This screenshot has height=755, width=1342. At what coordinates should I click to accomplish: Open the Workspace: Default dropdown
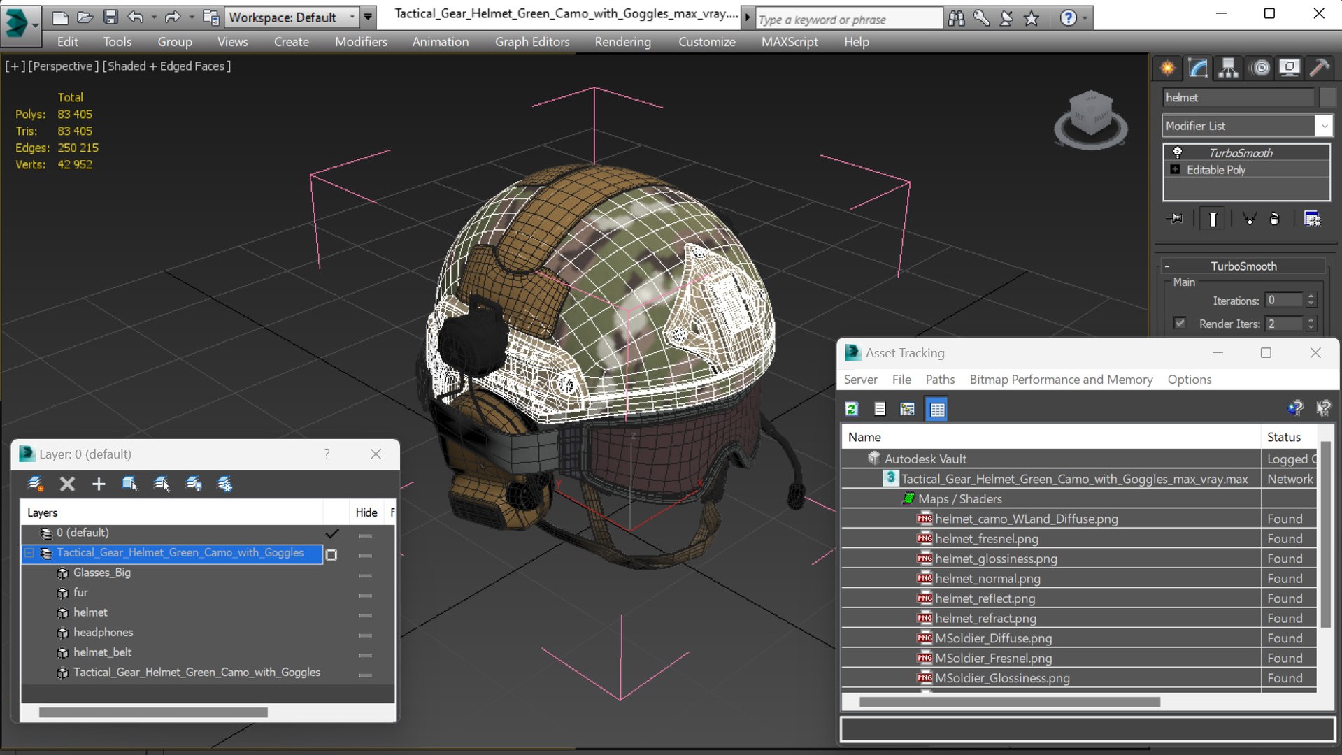click(292, 17)
